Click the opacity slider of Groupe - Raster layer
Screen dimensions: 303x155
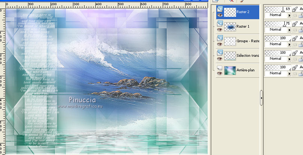click(x=278, y=38)
